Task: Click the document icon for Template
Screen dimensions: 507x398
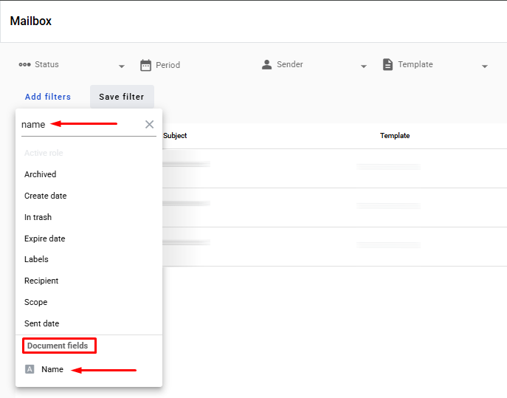Action: (x=387, y=64)
